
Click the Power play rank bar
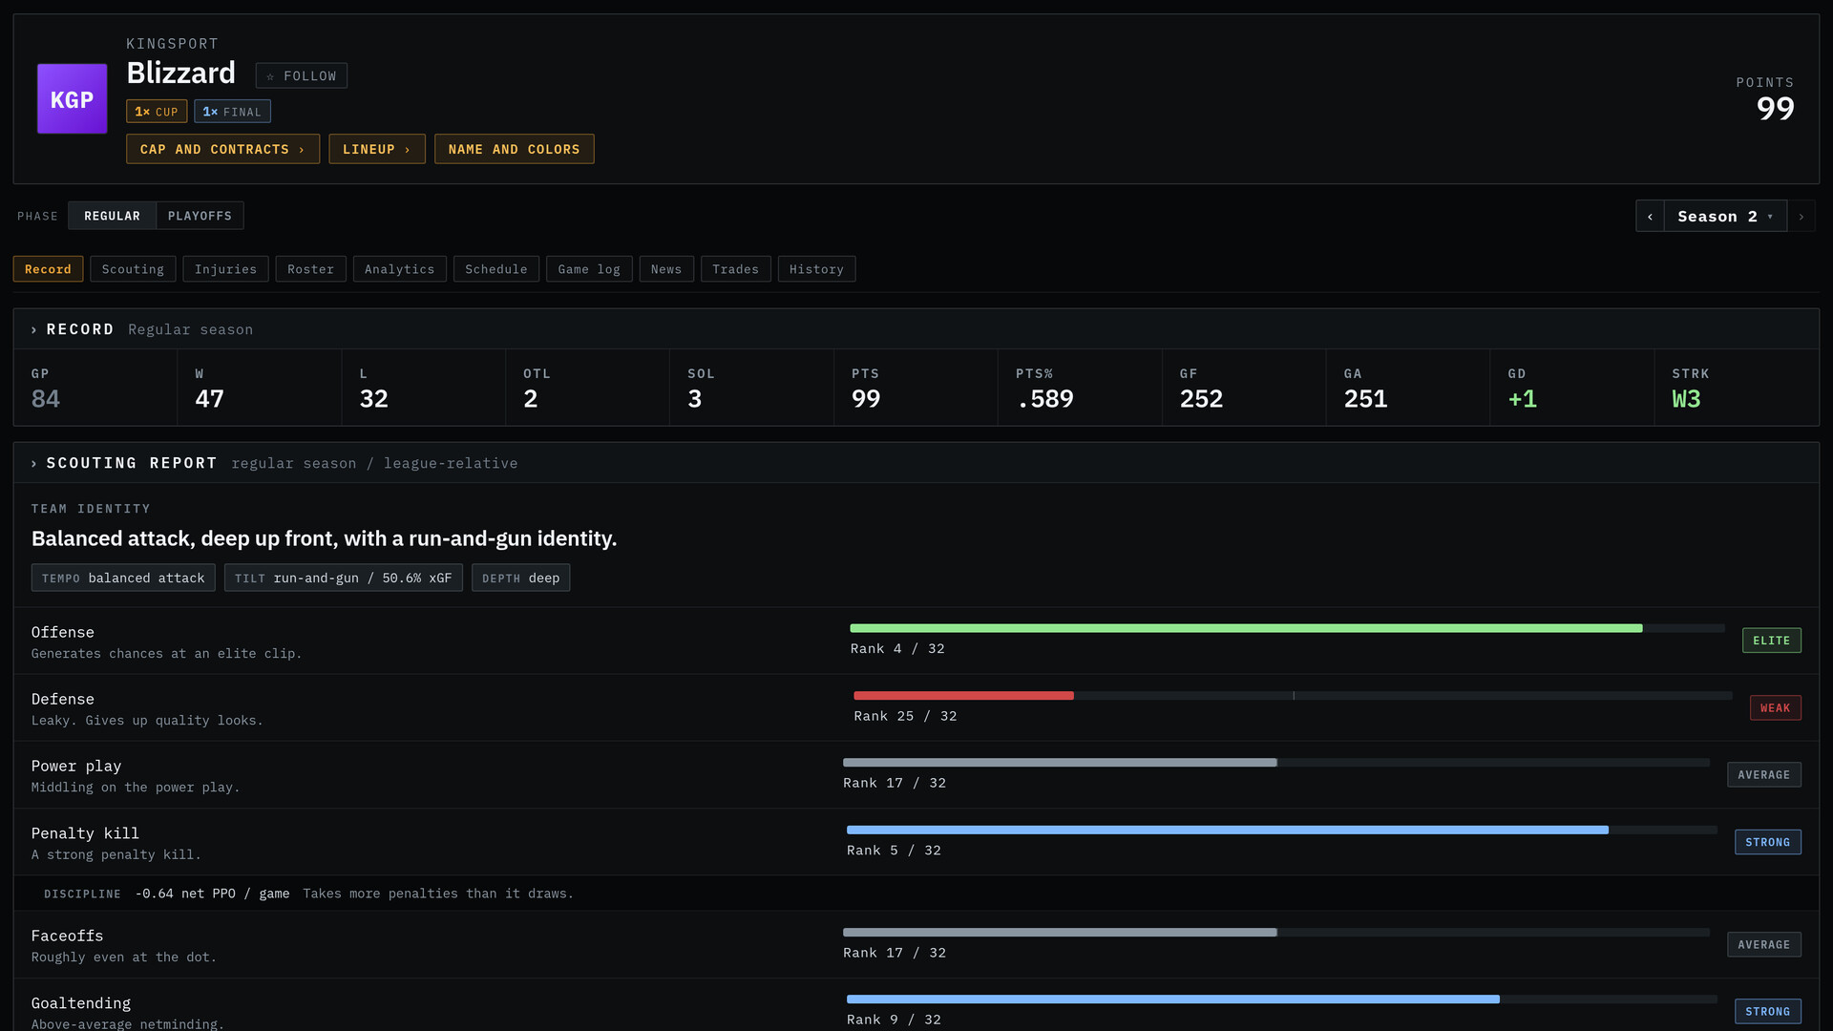coord(1276,763)
